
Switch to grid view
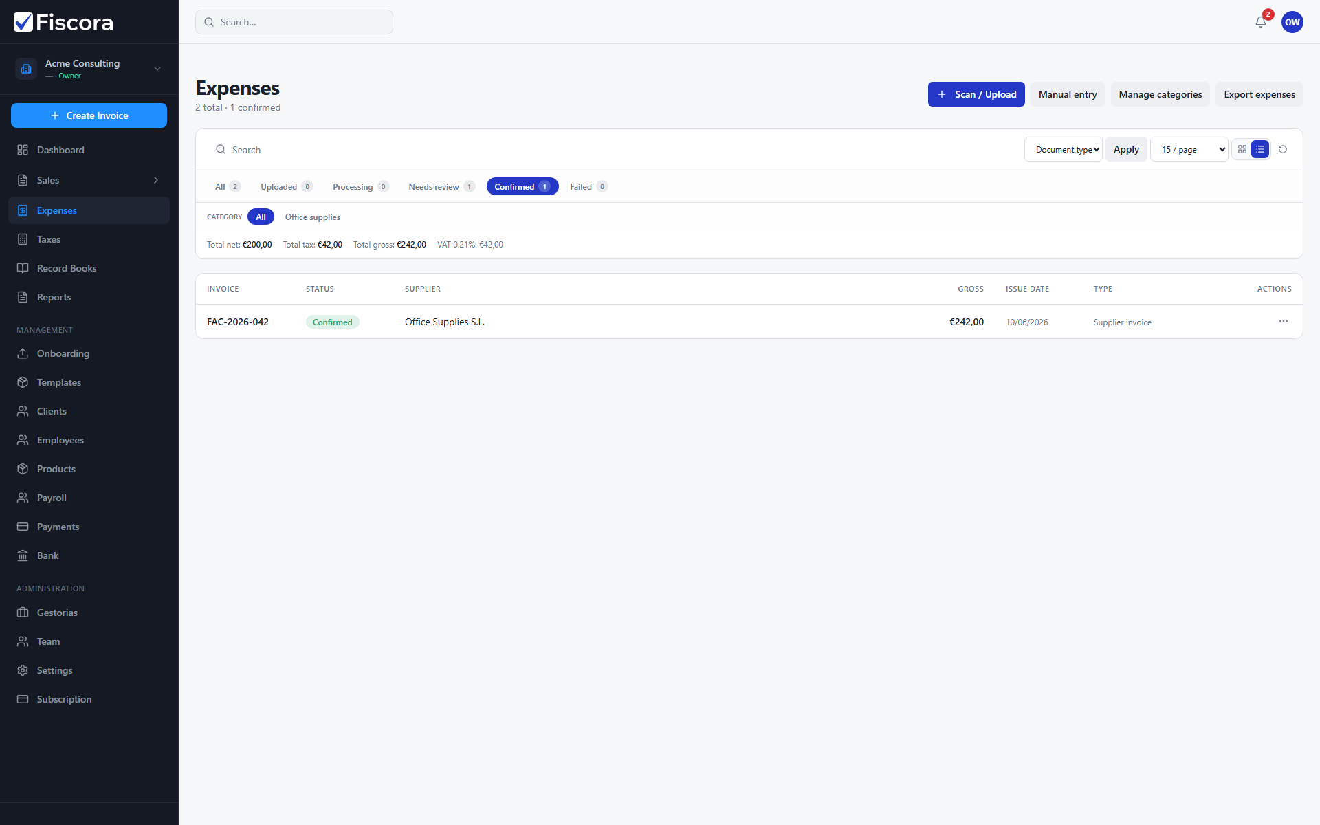pyautogui.click(x=1242, y=149)
